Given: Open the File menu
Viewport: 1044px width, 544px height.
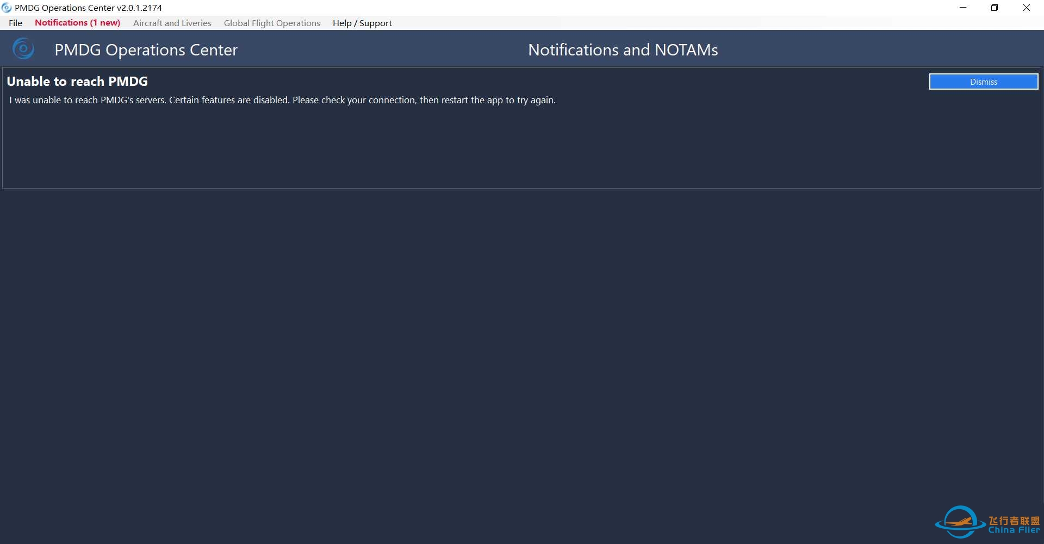Looking at the screenshot, I should [x=15, y=23].
